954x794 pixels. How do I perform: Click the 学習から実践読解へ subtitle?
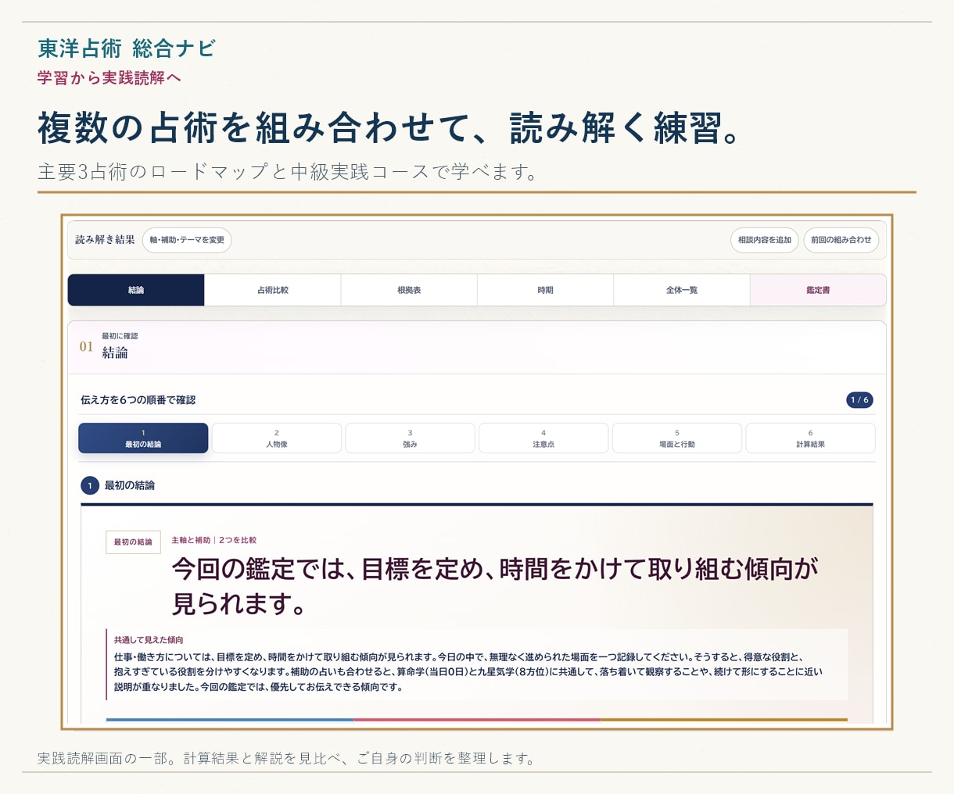tap(109, 77)
